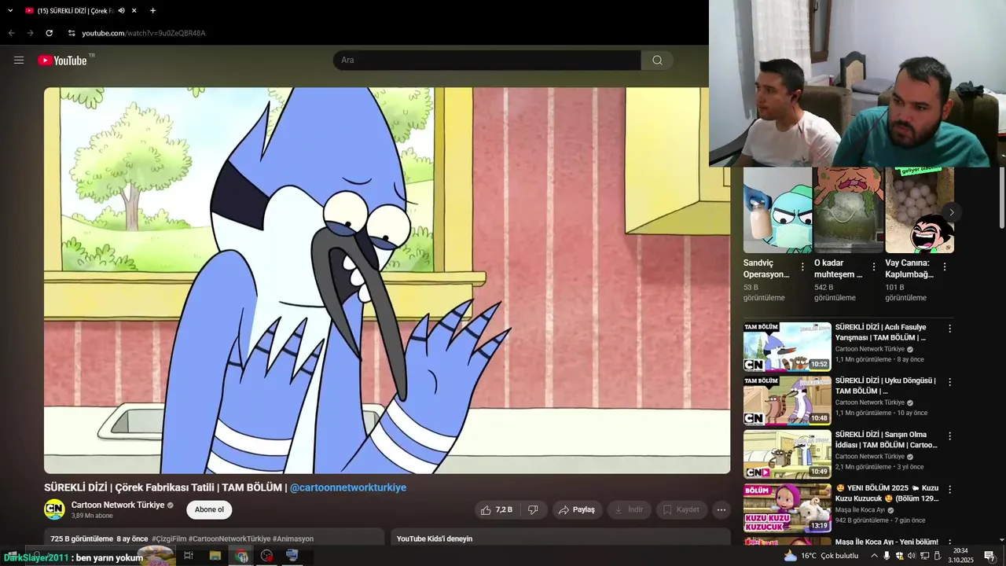1006x566 pixels.
Task: Open options for YENI BÖLÜM 2025 video
Action: (x=949, y=489)
